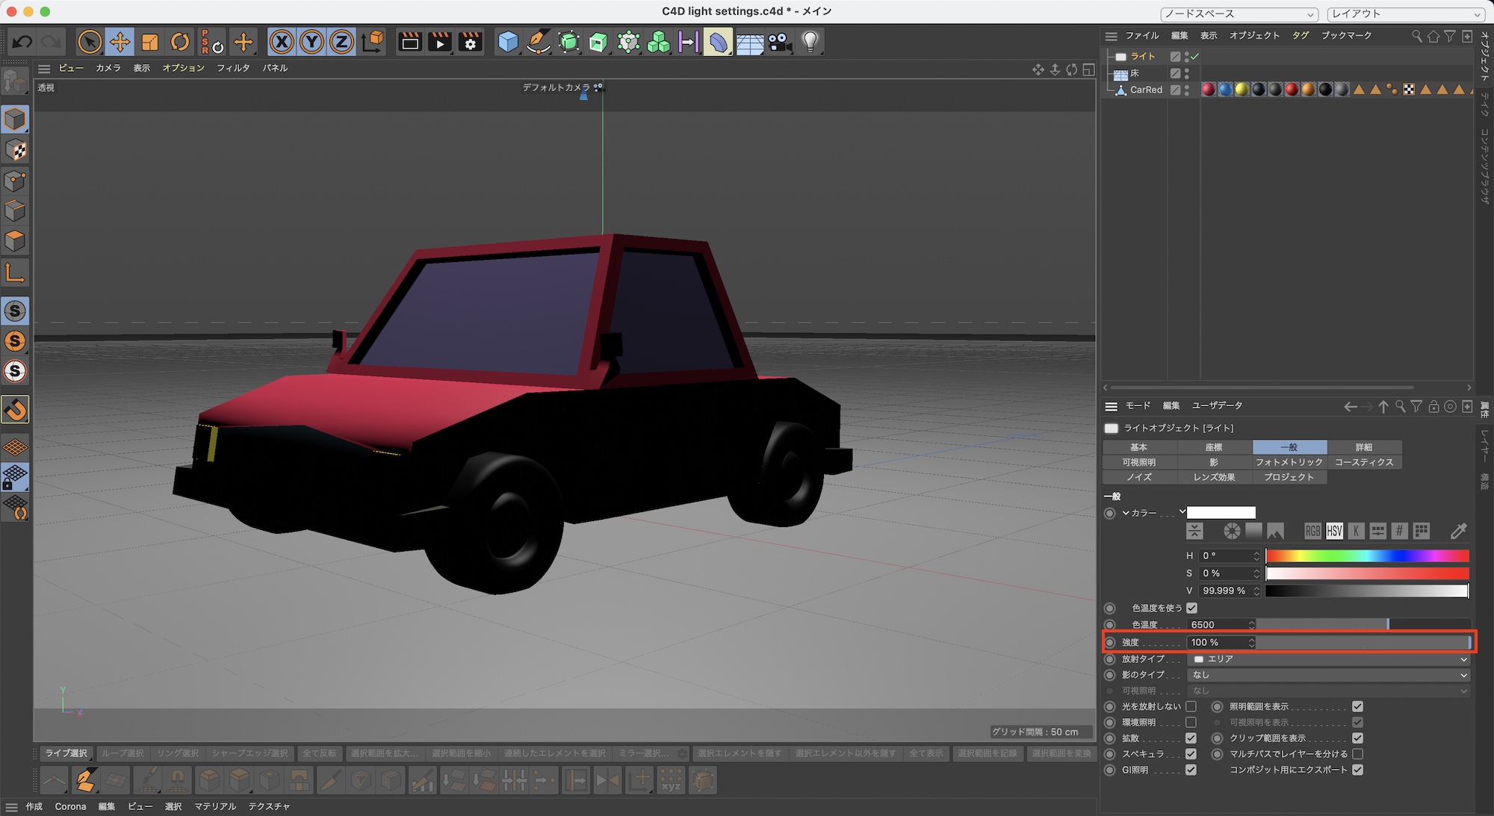Screen dimensions: 1494x816
Task: Switch to the 詳細 tab
Action: pyautogui.click(x=1364, y=447)
